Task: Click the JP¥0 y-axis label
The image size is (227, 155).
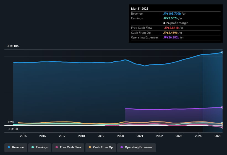Action: 10,122
